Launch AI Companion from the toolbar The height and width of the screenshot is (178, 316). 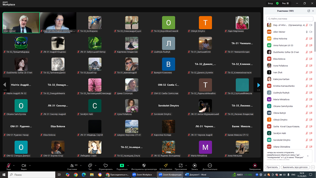(x=165, y=166)
